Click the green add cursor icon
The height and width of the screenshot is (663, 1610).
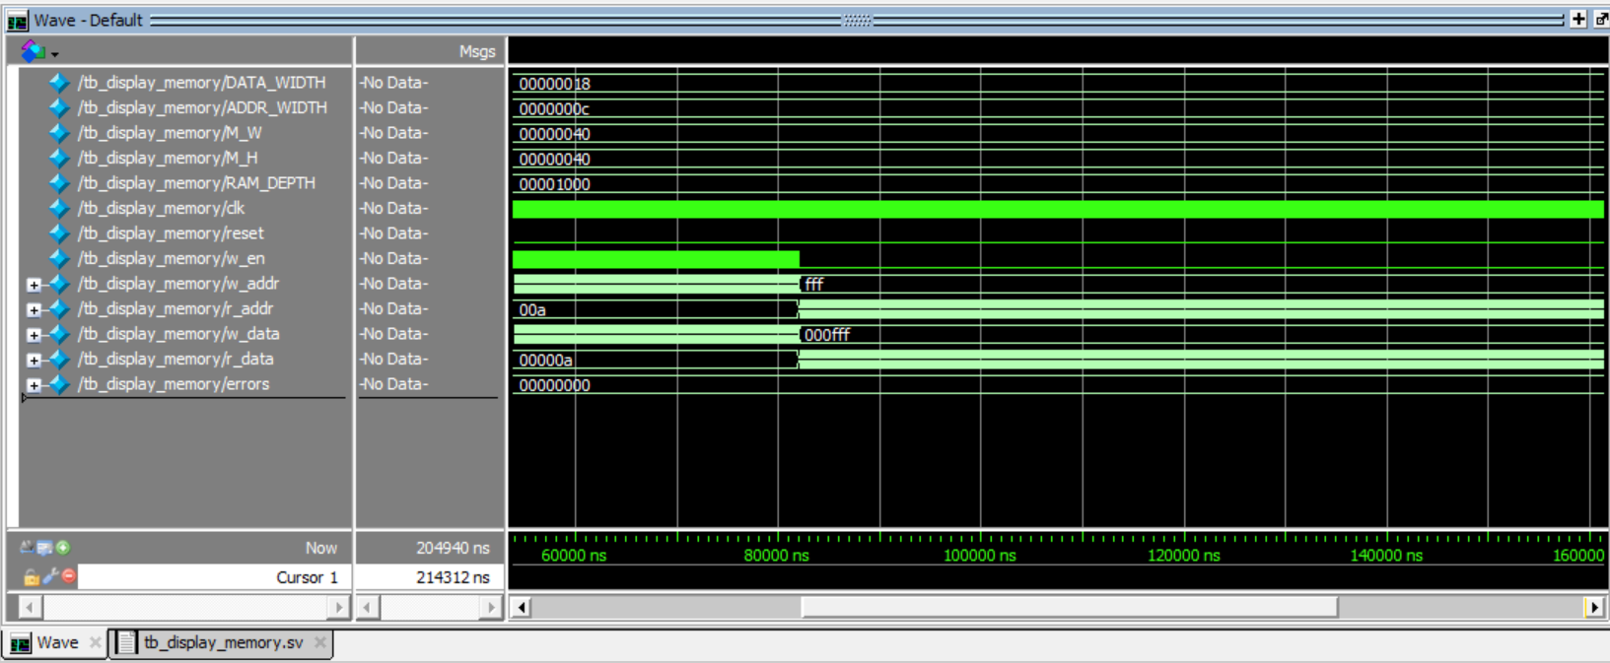coord(63,548)
